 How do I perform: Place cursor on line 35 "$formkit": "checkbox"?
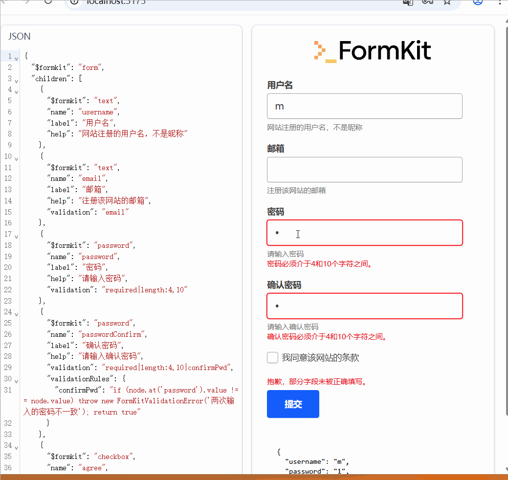coord(91,457)
